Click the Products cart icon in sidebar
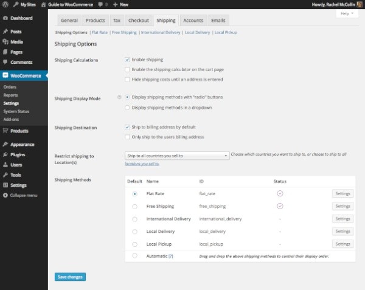Viewport: 365px width, 290px height. (5, 131)
